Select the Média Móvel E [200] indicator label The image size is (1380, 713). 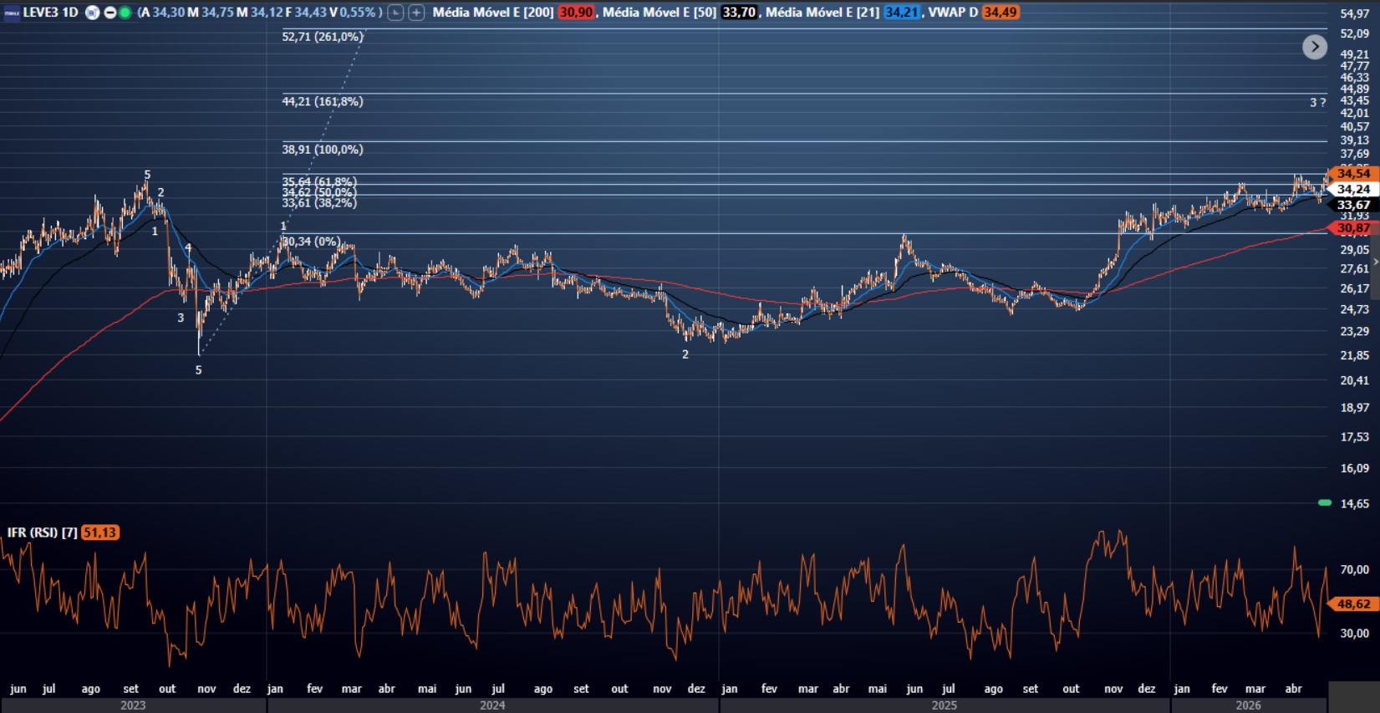pyautogui.click(x=493, y=13)
